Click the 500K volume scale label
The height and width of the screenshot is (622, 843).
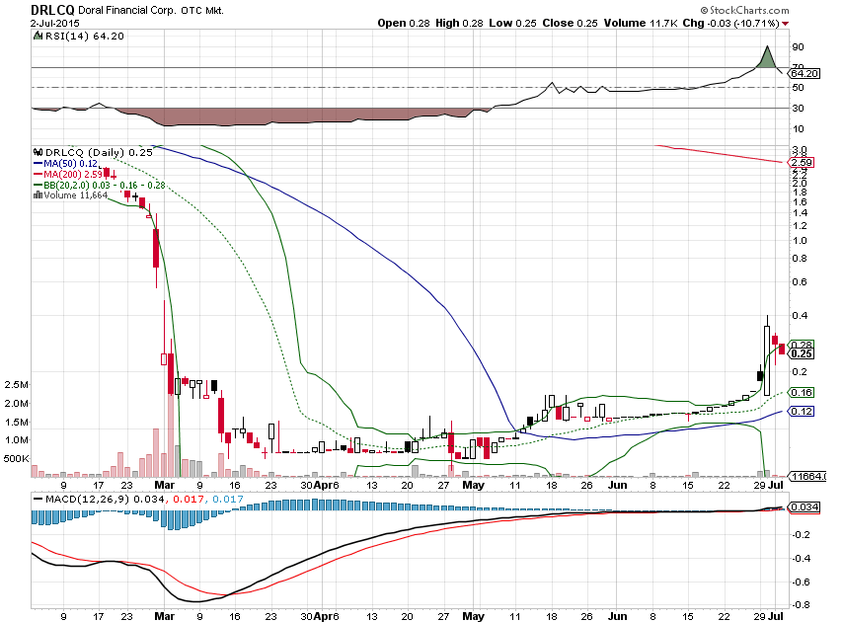point(16,458)
